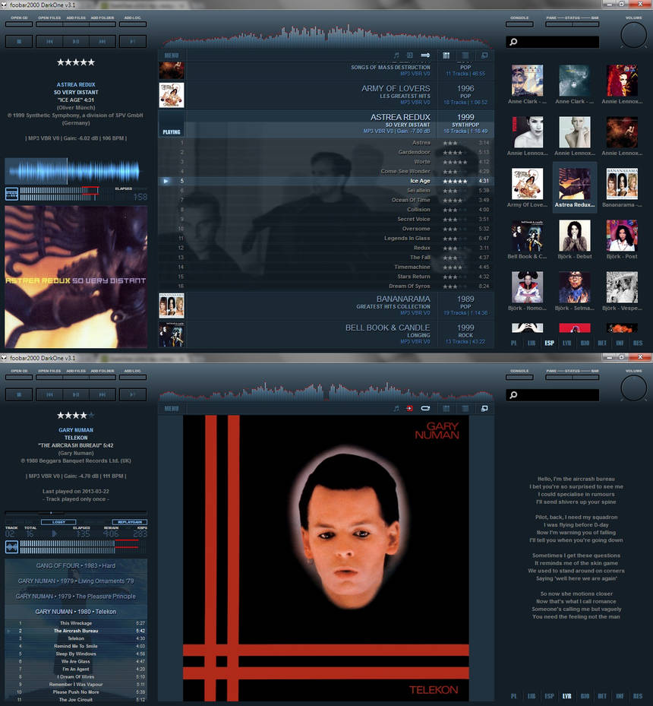Select the grid view icon in playlist header
653x706 pixels.
(446, 55)
